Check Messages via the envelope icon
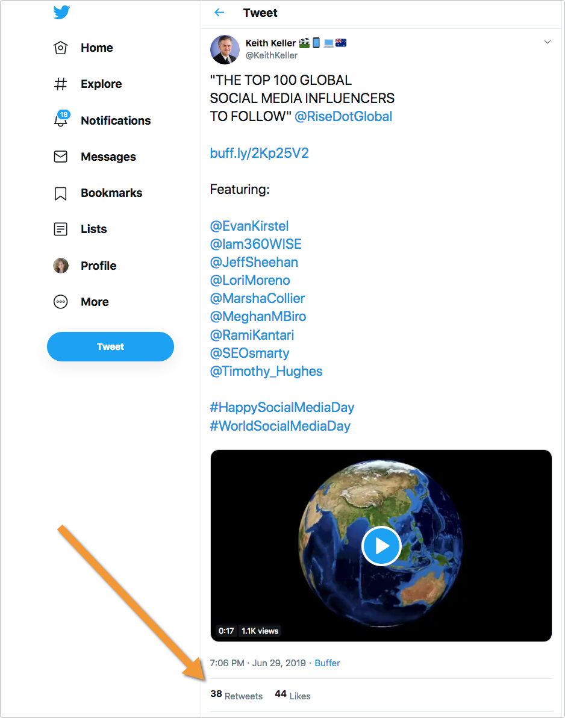The width and height of the screenshot is (565, 718). [x=60, y=156]
